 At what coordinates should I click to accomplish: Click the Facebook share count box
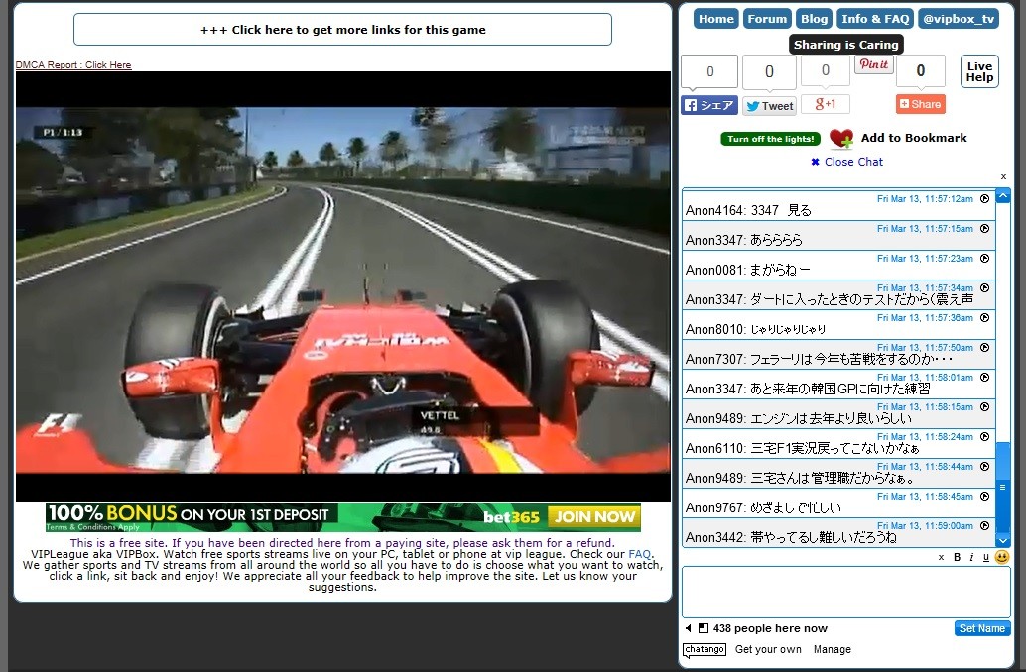click(x=709, y=71)
